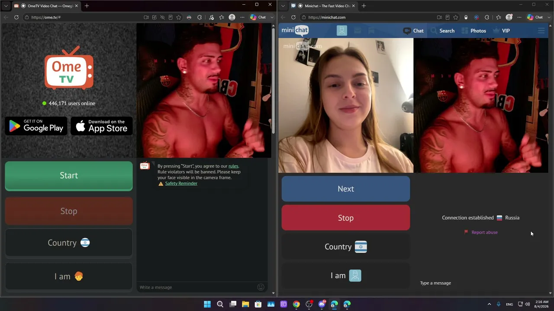Screen dimensions: 554x311
Task: Click OmeTV 'Write a message' field
Action: click(197, 287)
